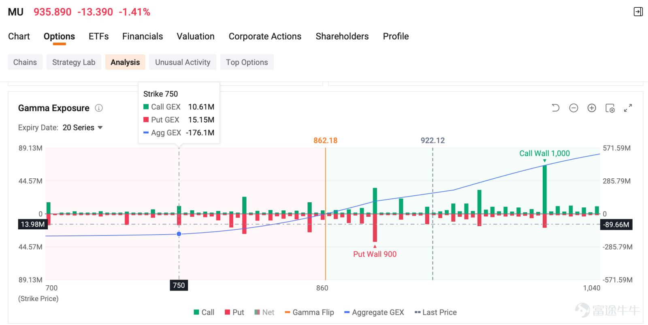This screenshot has width=648, height=325.
Task: Click the Gamma Exposure info icon
Action: (99, 108)
